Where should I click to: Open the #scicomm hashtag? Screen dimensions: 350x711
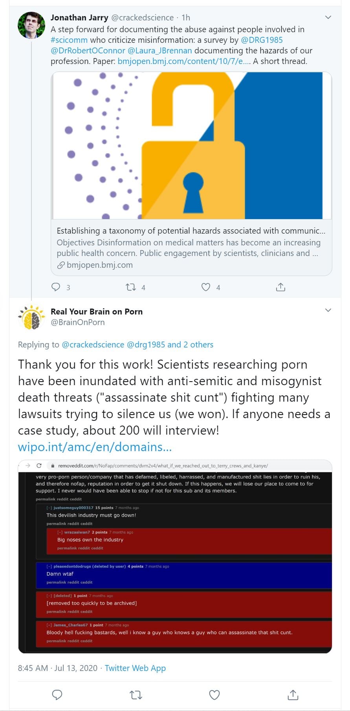click(x=69, y=40)
